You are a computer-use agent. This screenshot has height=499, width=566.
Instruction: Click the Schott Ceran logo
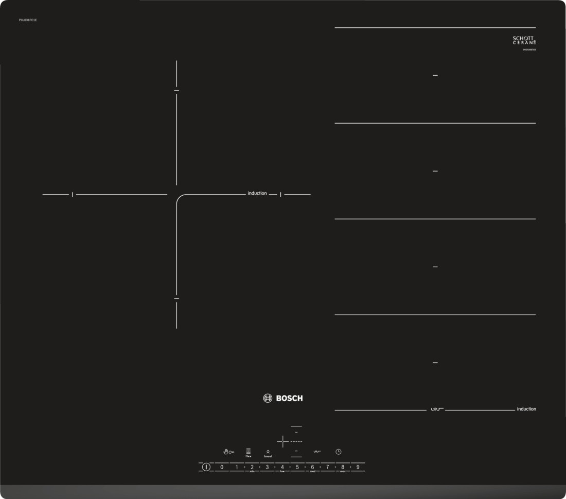coord(524,41)
